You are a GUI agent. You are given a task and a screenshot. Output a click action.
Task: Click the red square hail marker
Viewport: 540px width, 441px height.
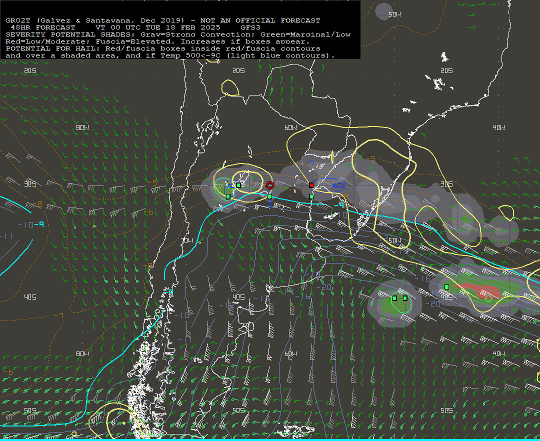[311, 185]
